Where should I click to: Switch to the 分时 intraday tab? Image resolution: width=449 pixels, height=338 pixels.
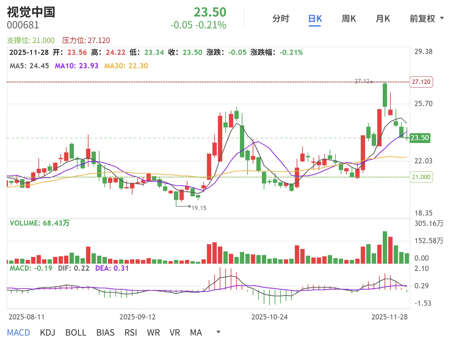(x=280, y=19)
